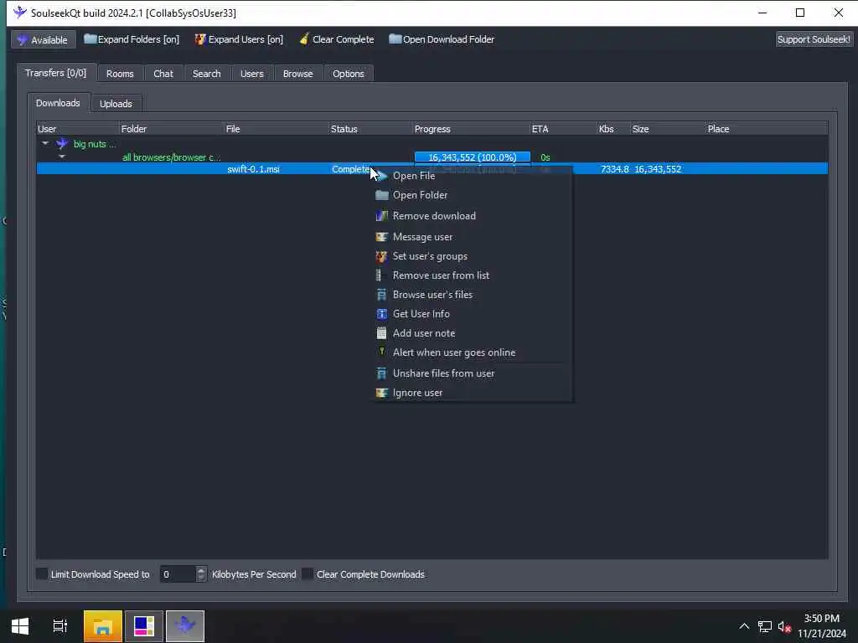Sort by Place column header
The height and width of the screenshot is (643, 858).
766,129
